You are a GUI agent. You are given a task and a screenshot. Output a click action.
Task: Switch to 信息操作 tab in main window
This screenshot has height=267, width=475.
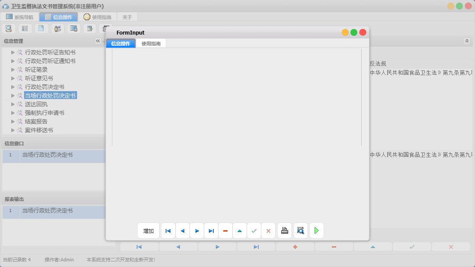click(x=58, y=17)
